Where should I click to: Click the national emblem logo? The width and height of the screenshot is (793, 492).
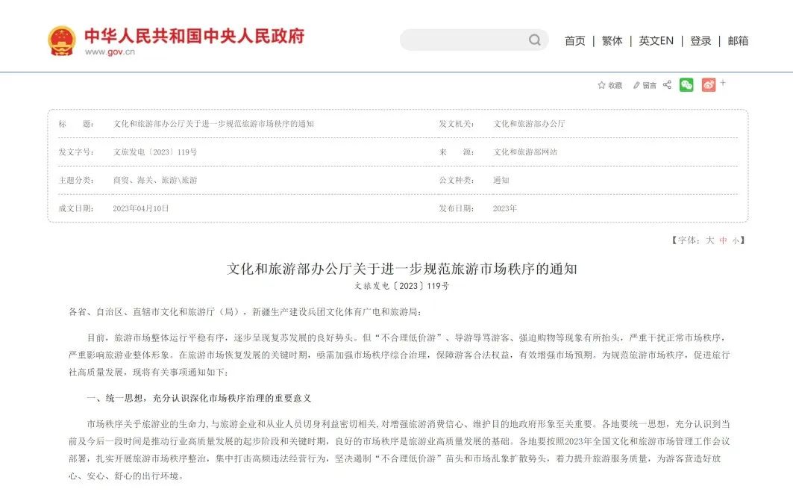pyautogui.click(x=62, y=41)
